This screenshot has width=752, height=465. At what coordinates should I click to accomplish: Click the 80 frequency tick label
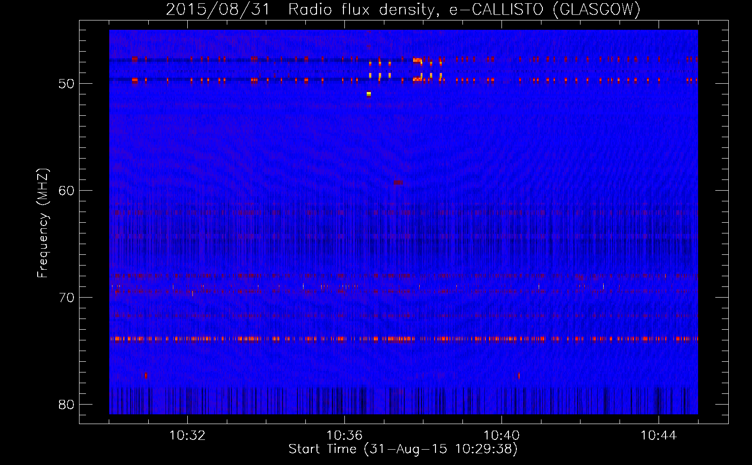pos(66,405)
